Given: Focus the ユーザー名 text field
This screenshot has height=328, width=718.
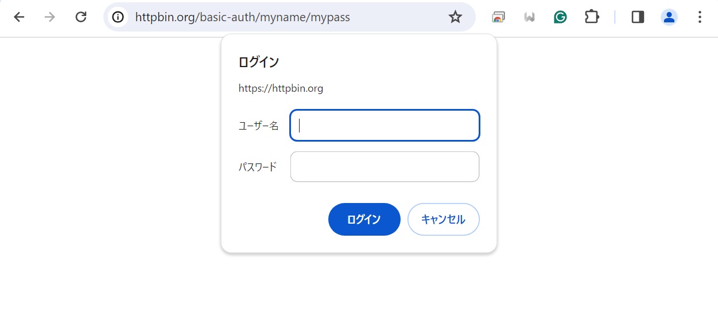Looking at the screenshot, I should (x=385, y=125).
